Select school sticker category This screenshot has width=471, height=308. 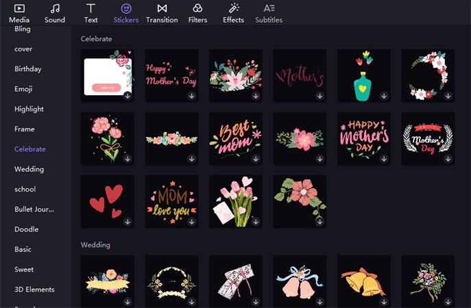point(25,189)
